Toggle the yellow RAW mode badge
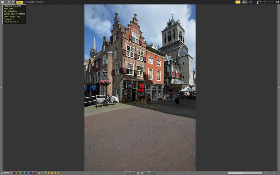The image size is (280, 175). tap(20, 2)
